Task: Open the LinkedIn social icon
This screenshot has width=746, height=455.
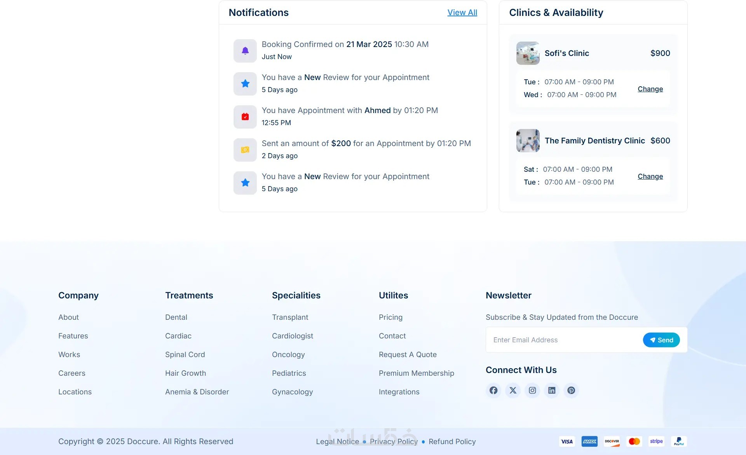Action: pos(552,390)
